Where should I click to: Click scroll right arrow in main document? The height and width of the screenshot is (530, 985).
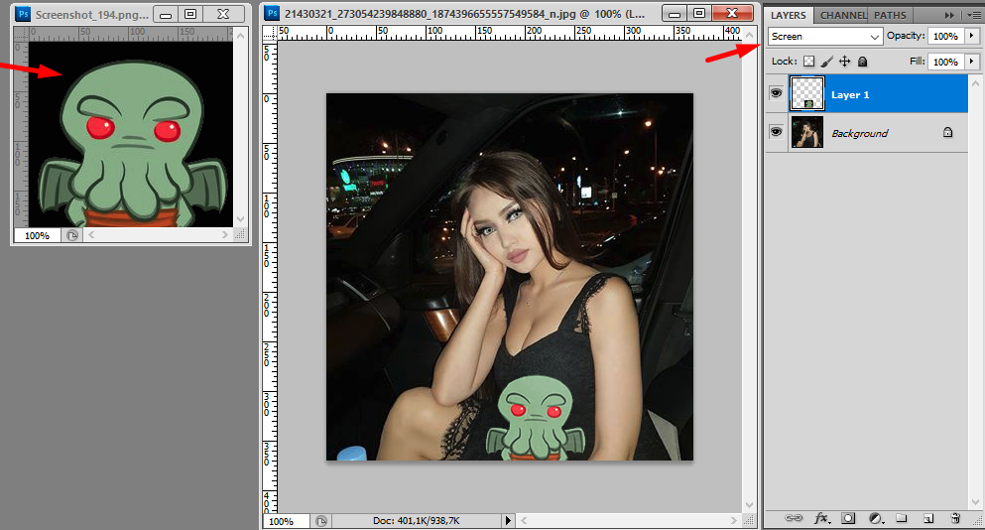pyautogui.click(x=733, y=520)
